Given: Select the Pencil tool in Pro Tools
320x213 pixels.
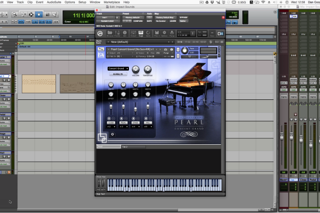Looking at the screenshot, I should click(x=55, y=14).
